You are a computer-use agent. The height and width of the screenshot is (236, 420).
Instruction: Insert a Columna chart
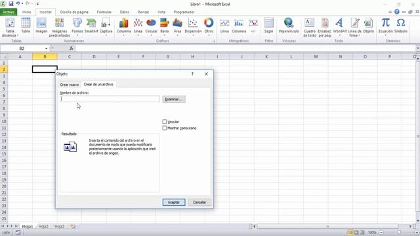point(124,28)
